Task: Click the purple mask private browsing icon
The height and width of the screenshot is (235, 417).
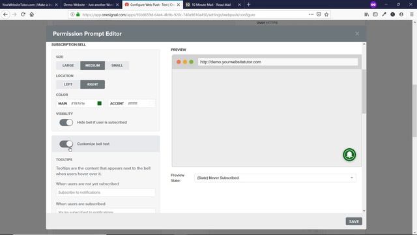Action: pyautogui.click(x=373, y=5)
